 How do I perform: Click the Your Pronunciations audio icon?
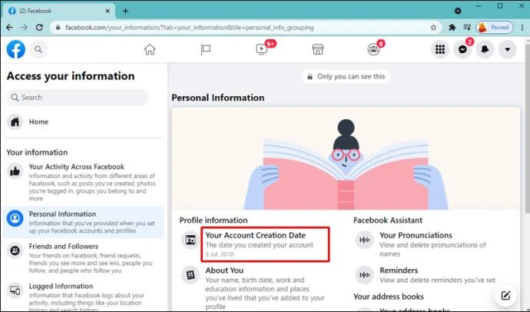[x=364, y=240]
